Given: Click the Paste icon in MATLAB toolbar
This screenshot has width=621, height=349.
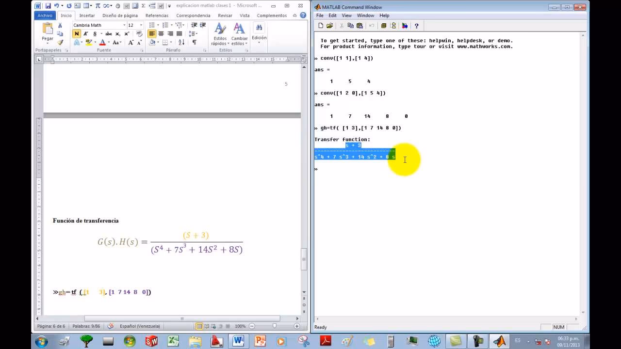Looking at the screenshot, I should pos(360,25).
